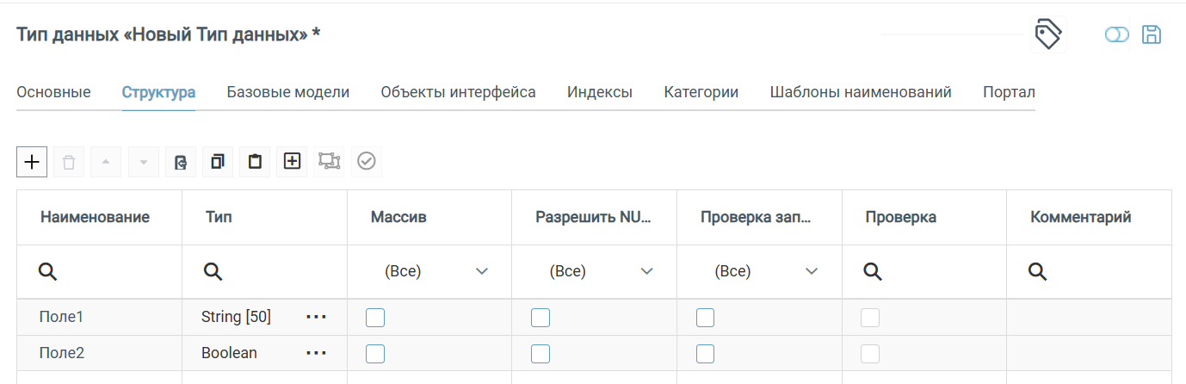Open the Массив filter dropdown
1186x384 pixels.
(435, 272)
